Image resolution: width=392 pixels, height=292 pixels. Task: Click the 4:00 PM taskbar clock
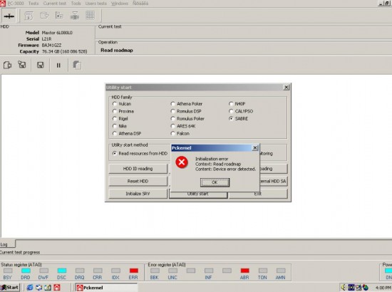(x=383, y=288)
